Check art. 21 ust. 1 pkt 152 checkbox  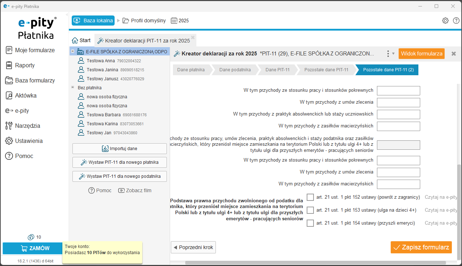tap(310, 197)
